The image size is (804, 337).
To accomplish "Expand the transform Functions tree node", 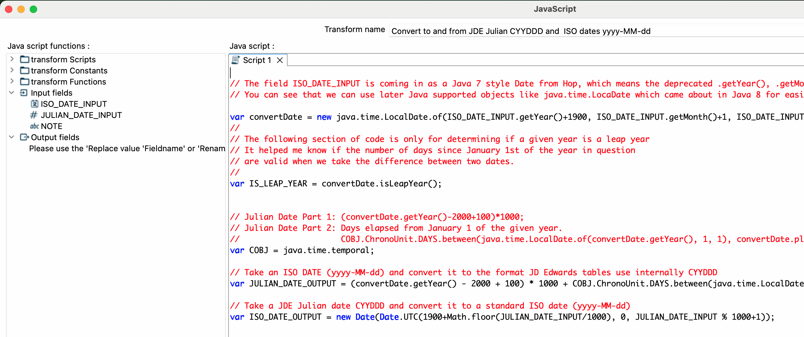I will tap(12, 81).
